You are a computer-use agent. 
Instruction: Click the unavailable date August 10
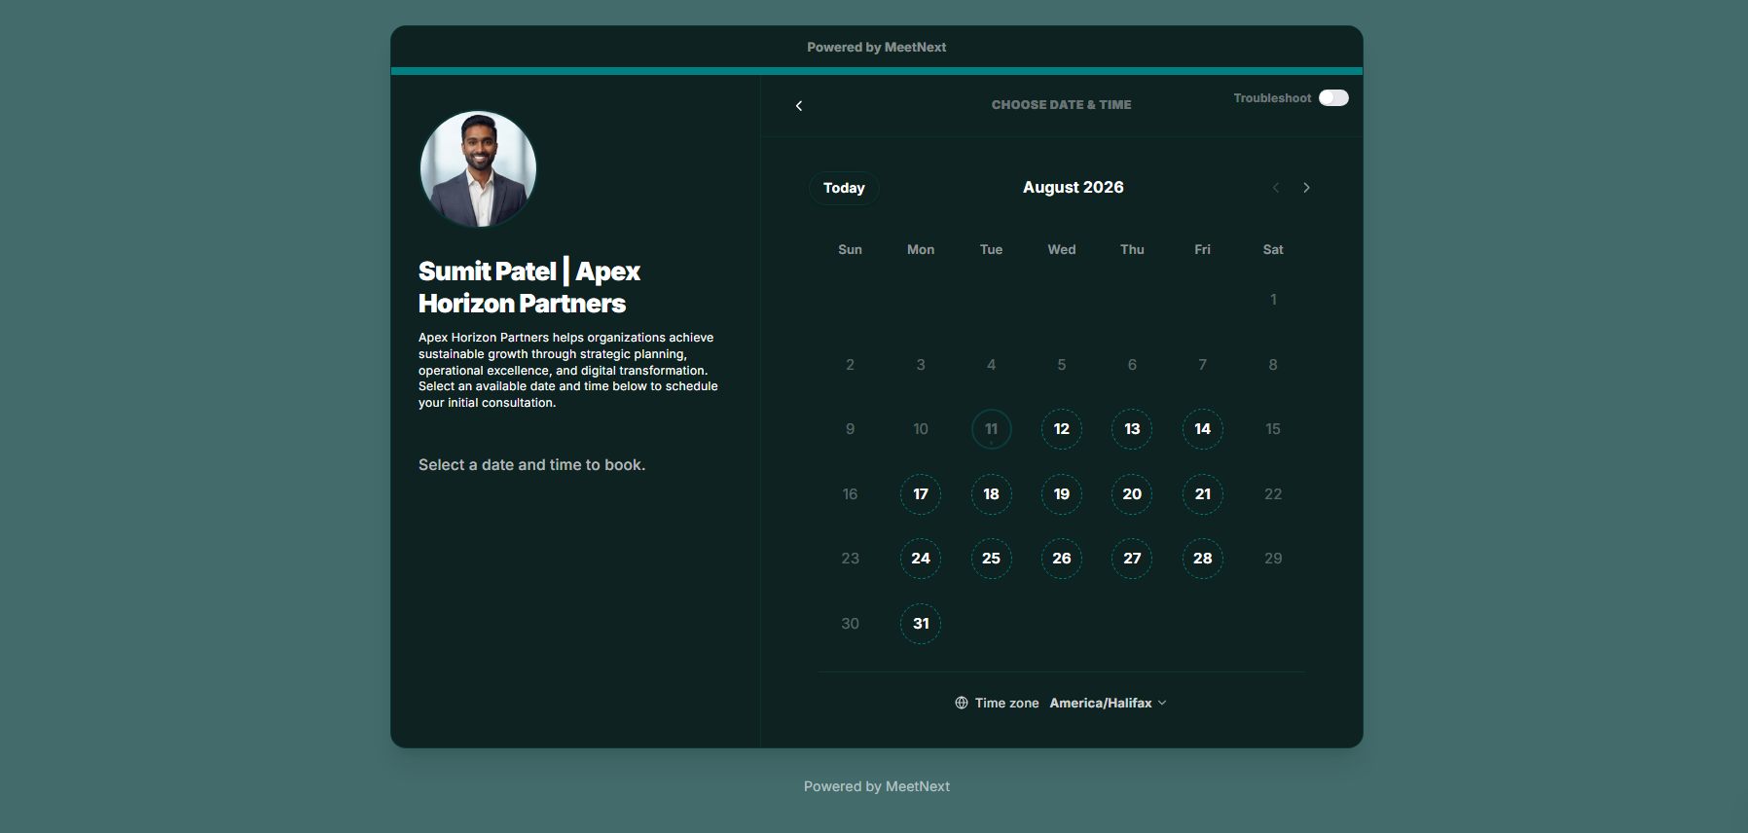921,429
